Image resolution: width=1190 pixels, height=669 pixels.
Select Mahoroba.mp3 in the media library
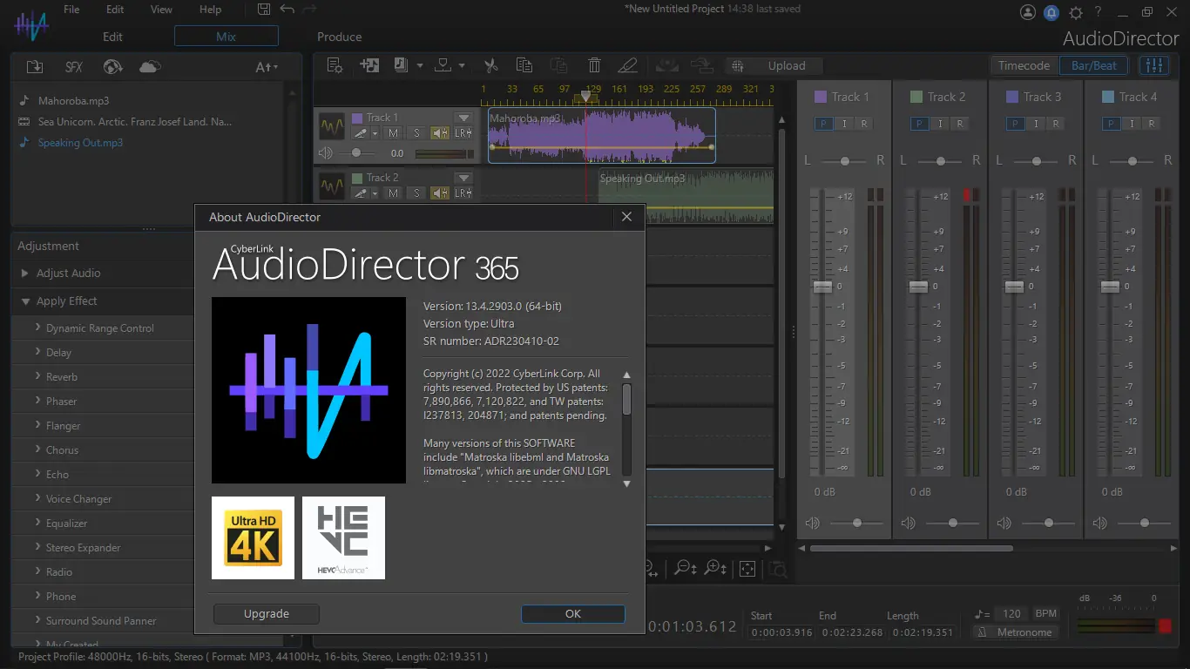(73, 101)
